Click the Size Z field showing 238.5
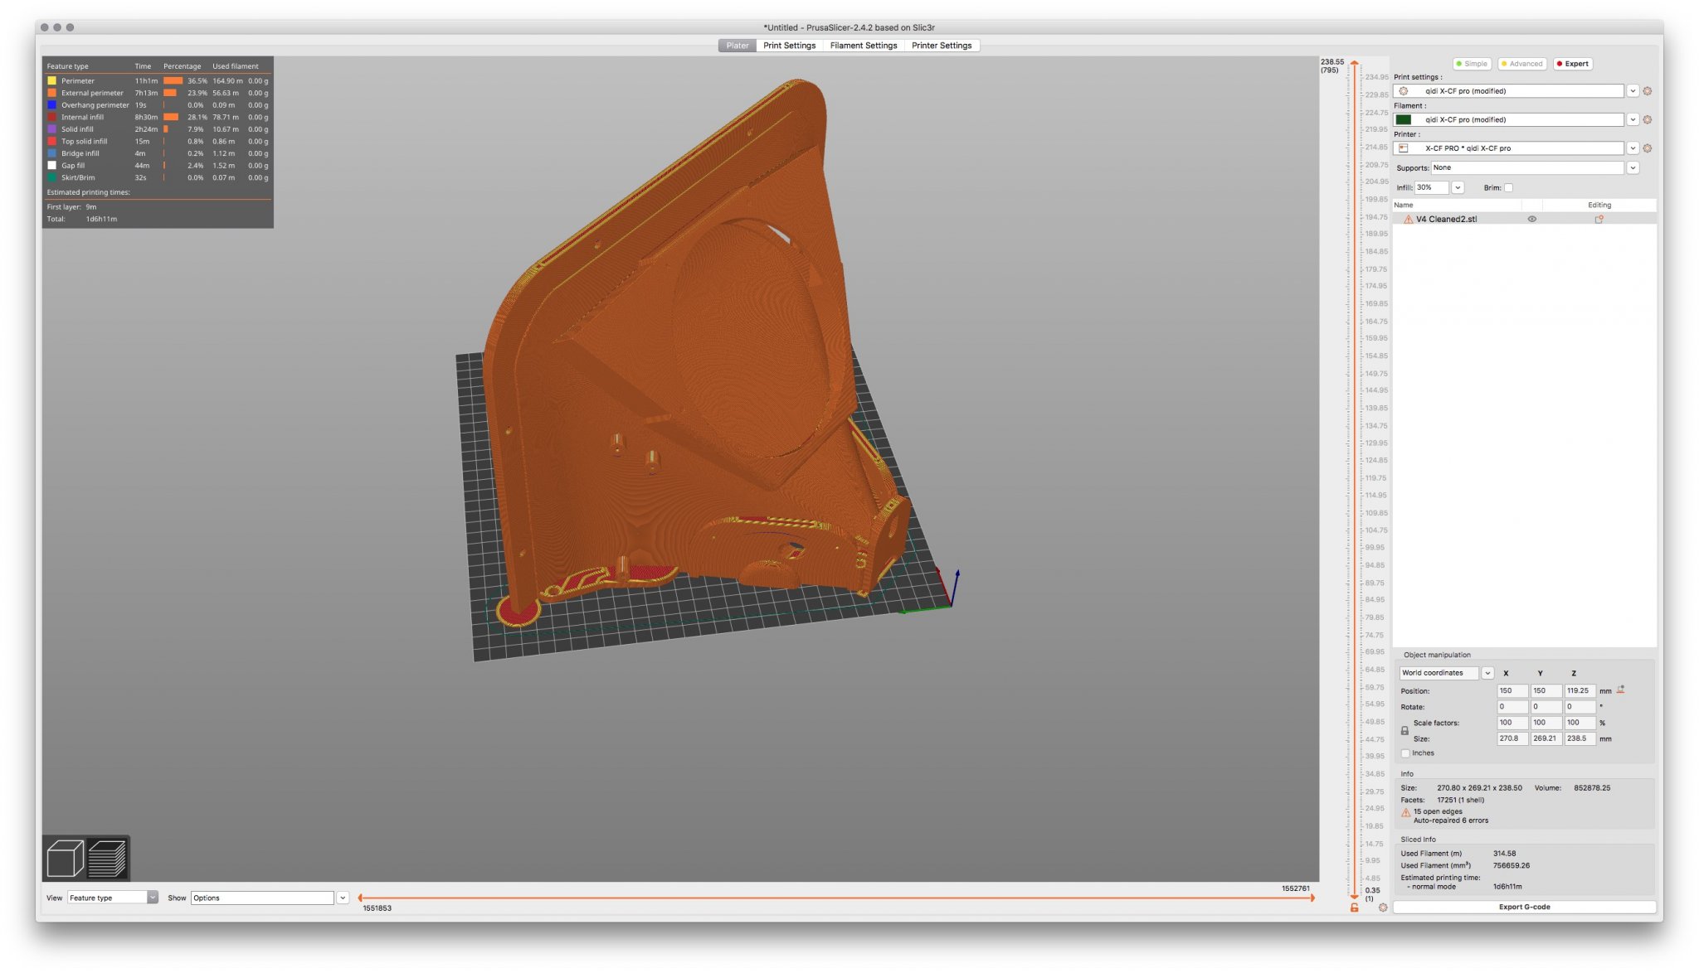1699x973 pixels. pyautogui.click(x=1580, y=738)
